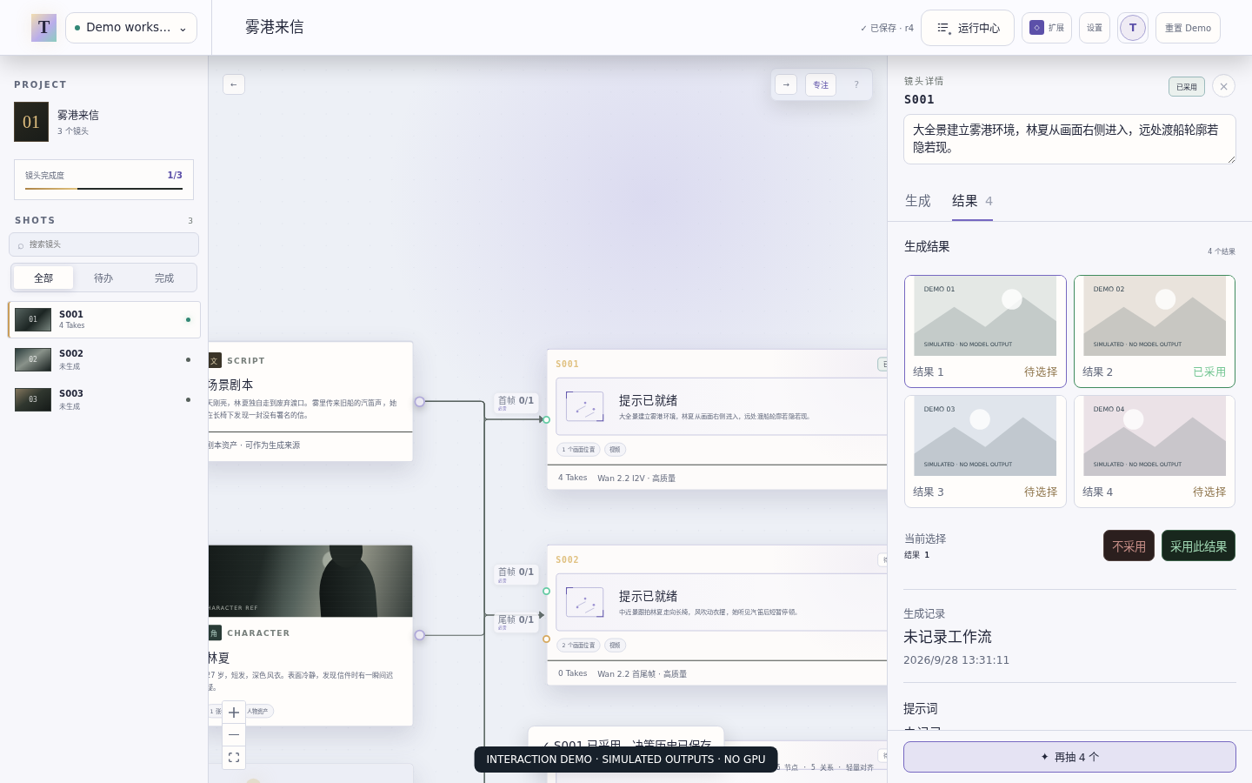Zoom in canvas with plus button

(234, 713)
